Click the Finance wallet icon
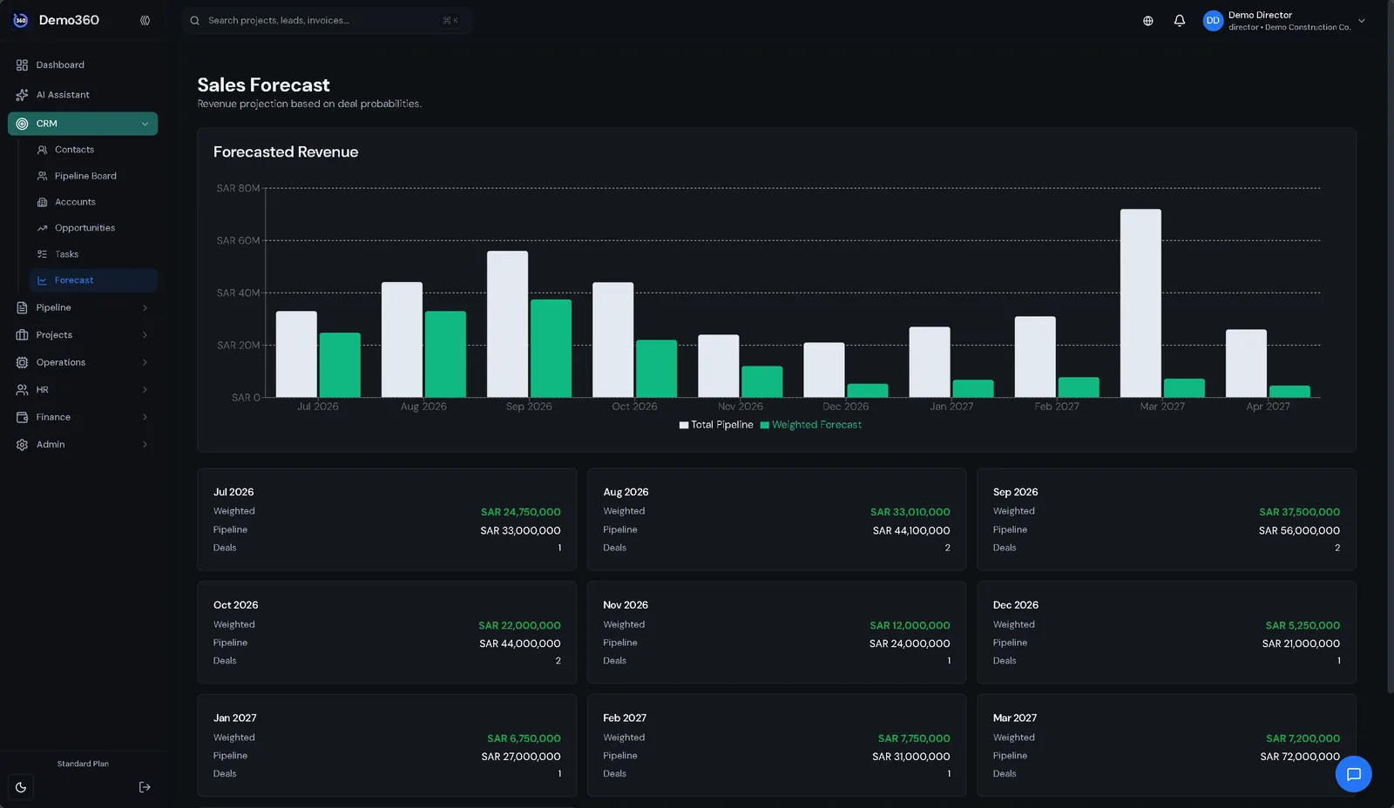This screenshot has height=808, width=1394. [x=22, y=417]
